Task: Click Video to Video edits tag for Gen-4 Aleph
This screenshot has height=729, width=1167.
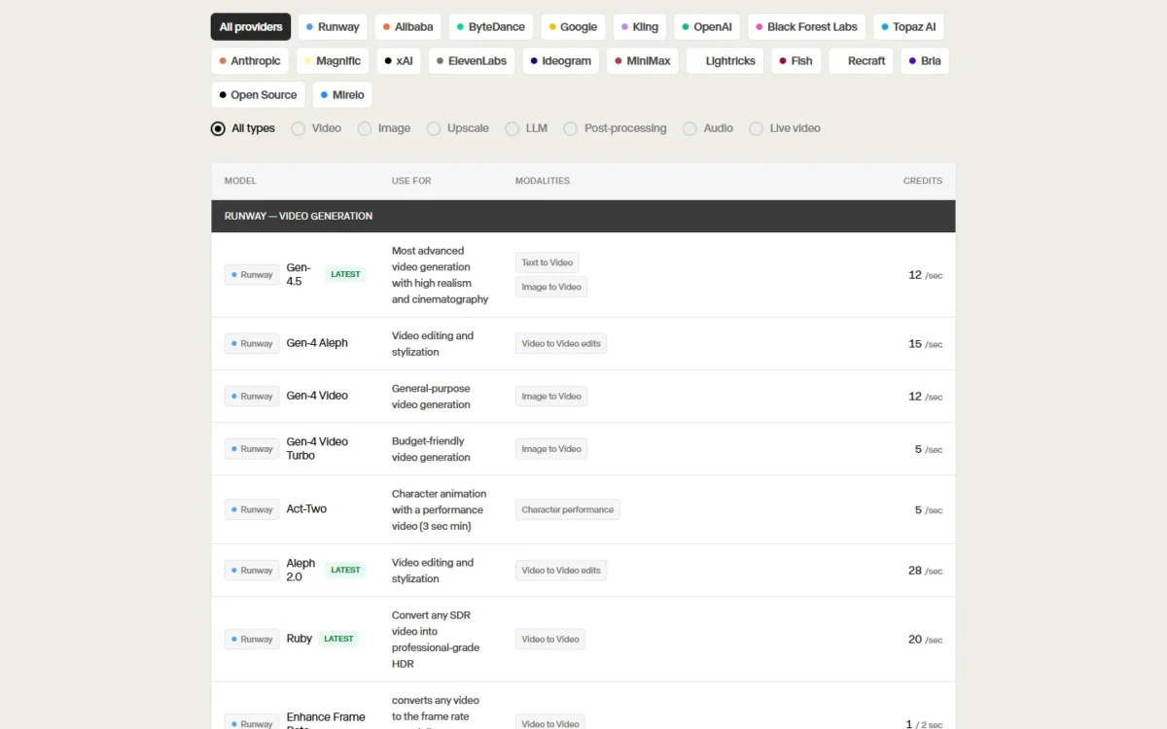Action: [561, 343]
